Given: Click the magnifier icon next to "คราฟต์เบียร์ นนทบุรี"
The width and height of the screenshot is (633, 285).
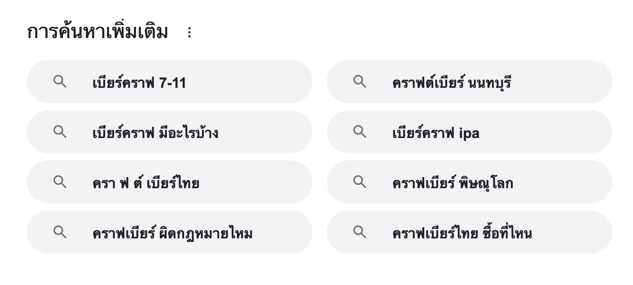Looking at the screenshot, I should [x=360, y=82].
